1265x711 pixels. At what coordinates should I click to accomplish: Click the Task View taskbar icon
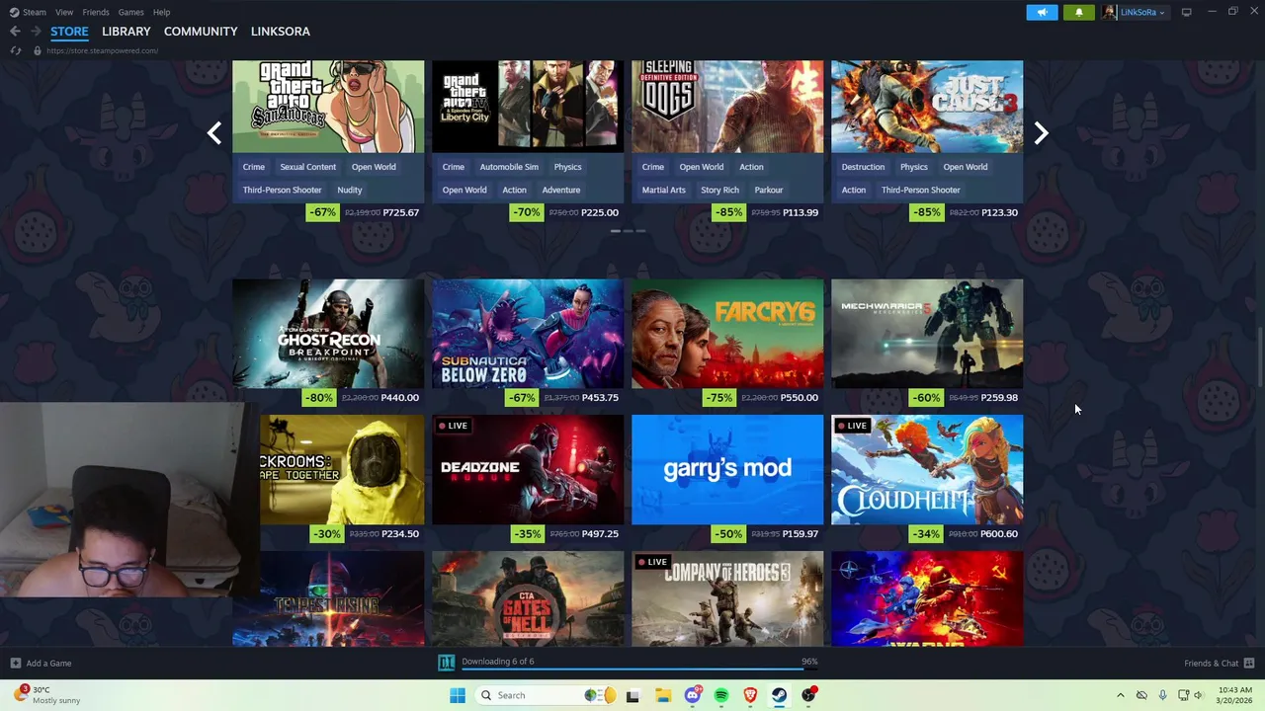coord(632,695)
